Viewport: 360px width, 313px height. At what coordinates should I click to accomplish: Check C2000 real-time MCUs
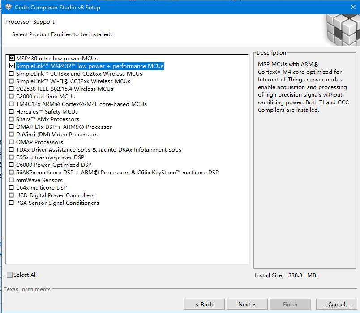click(11, 96)
